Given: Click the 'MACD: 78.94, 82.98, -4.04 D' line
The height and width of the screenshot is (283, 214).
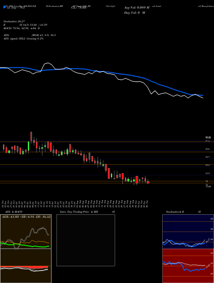Looking at the screenshot, I should coord(22,28).
